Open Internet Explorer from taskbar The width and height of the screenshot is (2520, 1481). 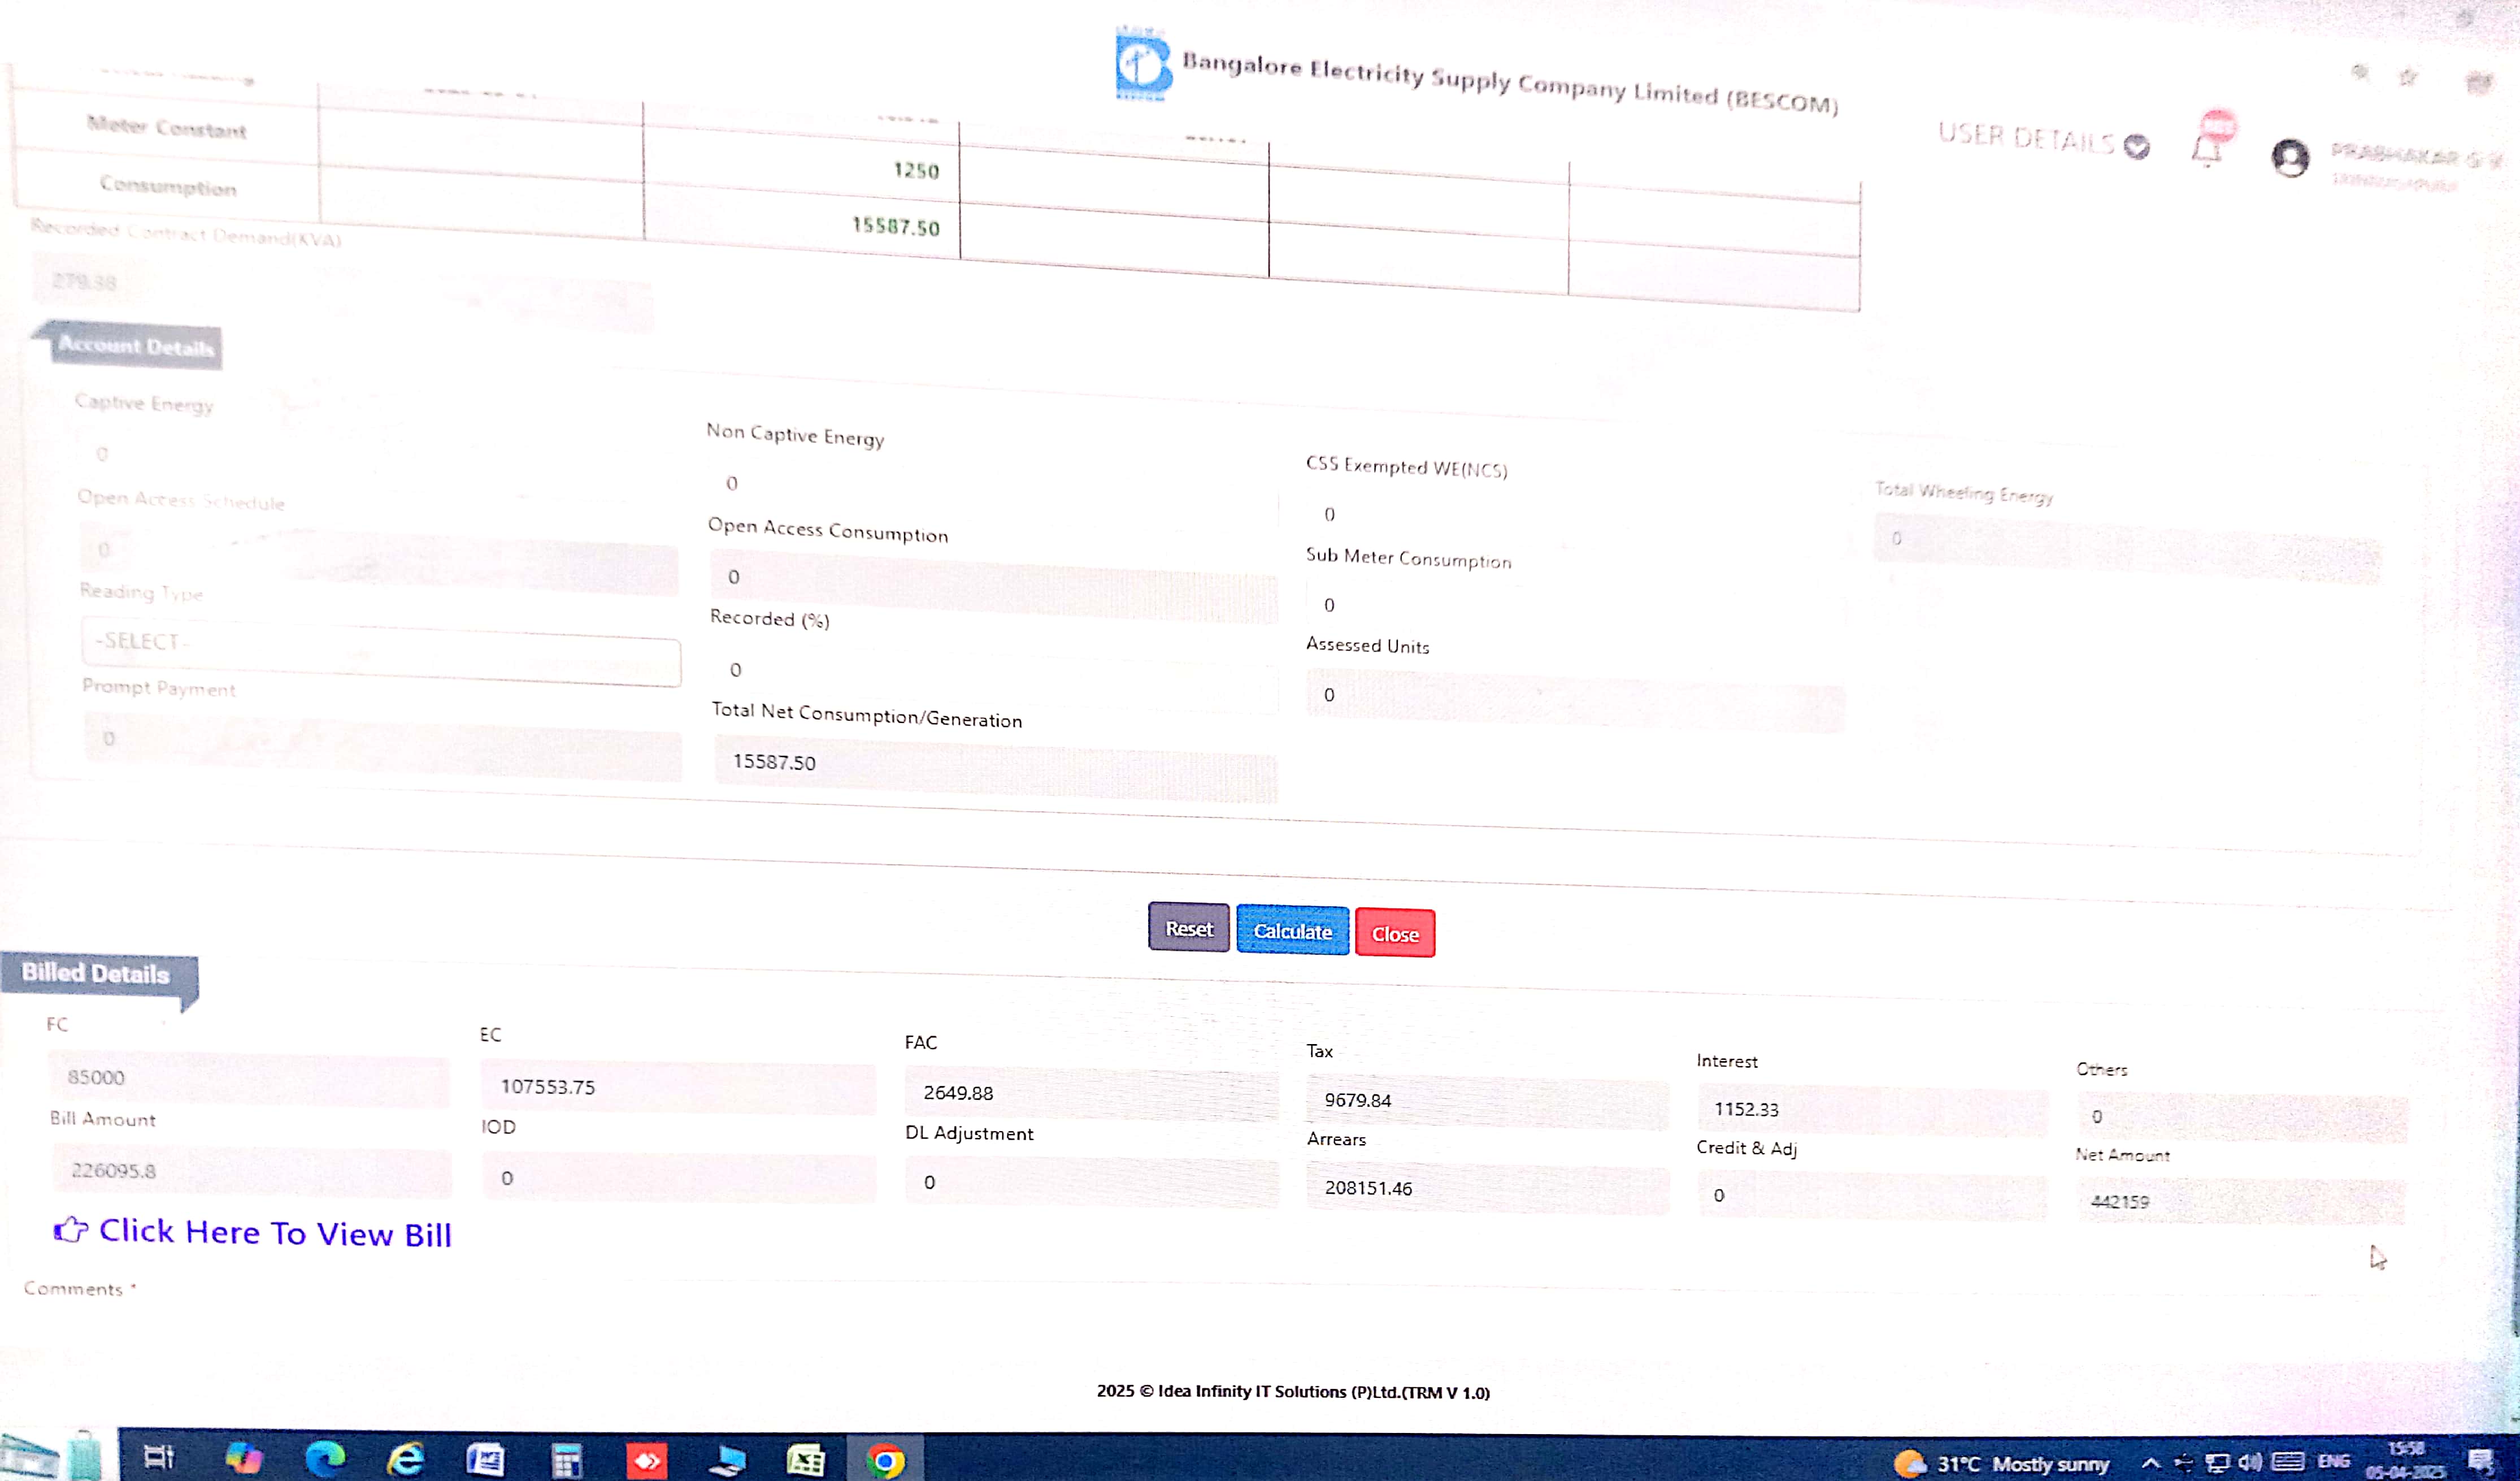click(405, 1459)
